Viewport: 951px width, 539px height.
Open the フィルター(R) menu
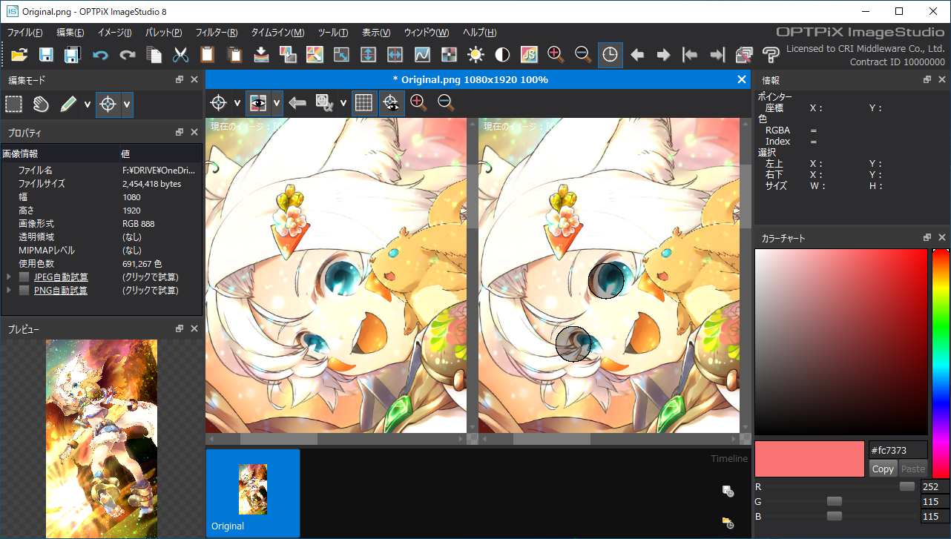217,33
